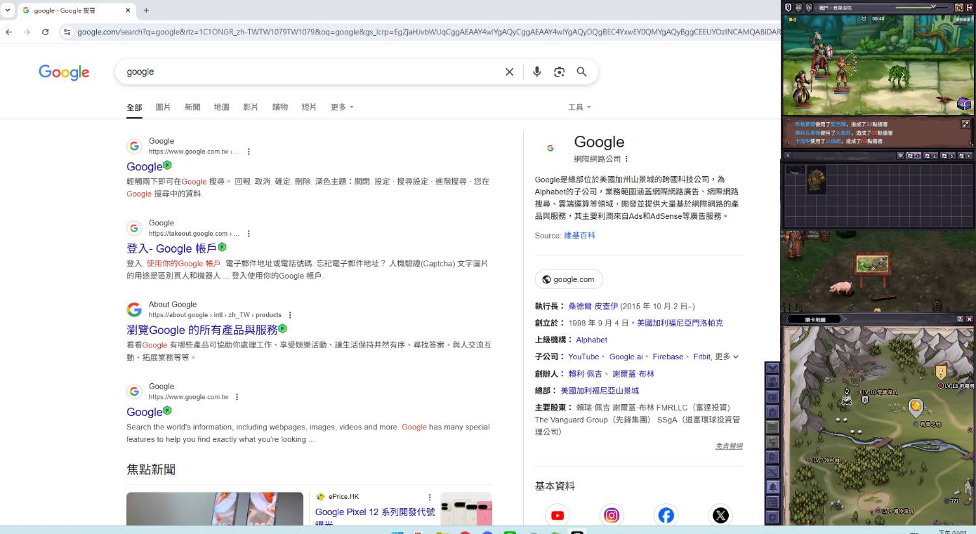Click the Google logo on results page
Viewport: 976px width, 534px height.
point(64,72)
